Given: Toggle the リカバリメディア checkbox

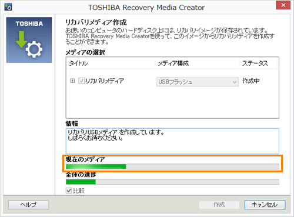Looking at the screenshot, I should coord(81,81).
